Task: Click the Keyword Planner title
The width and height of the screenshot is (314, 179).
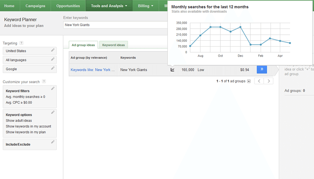Action: (x=21, y=20)
